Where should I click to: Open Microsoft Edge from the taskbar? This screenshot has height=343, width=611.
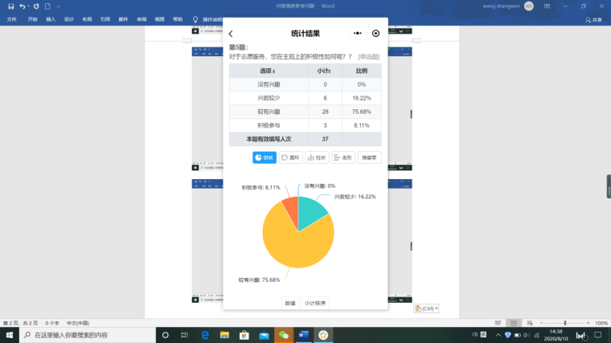[x=205, y=334]
